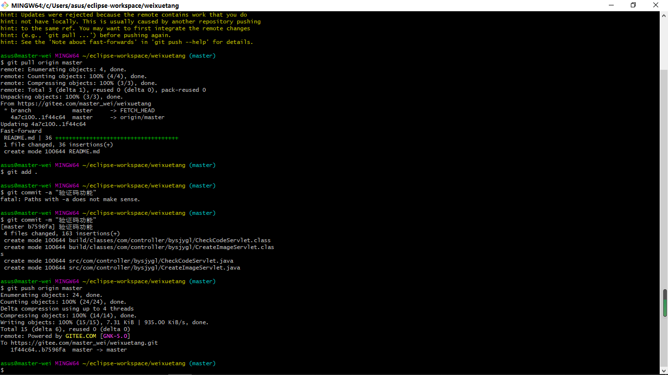
Task: Click the '$ git push origin master' command
Action: [x=42, y=288]
